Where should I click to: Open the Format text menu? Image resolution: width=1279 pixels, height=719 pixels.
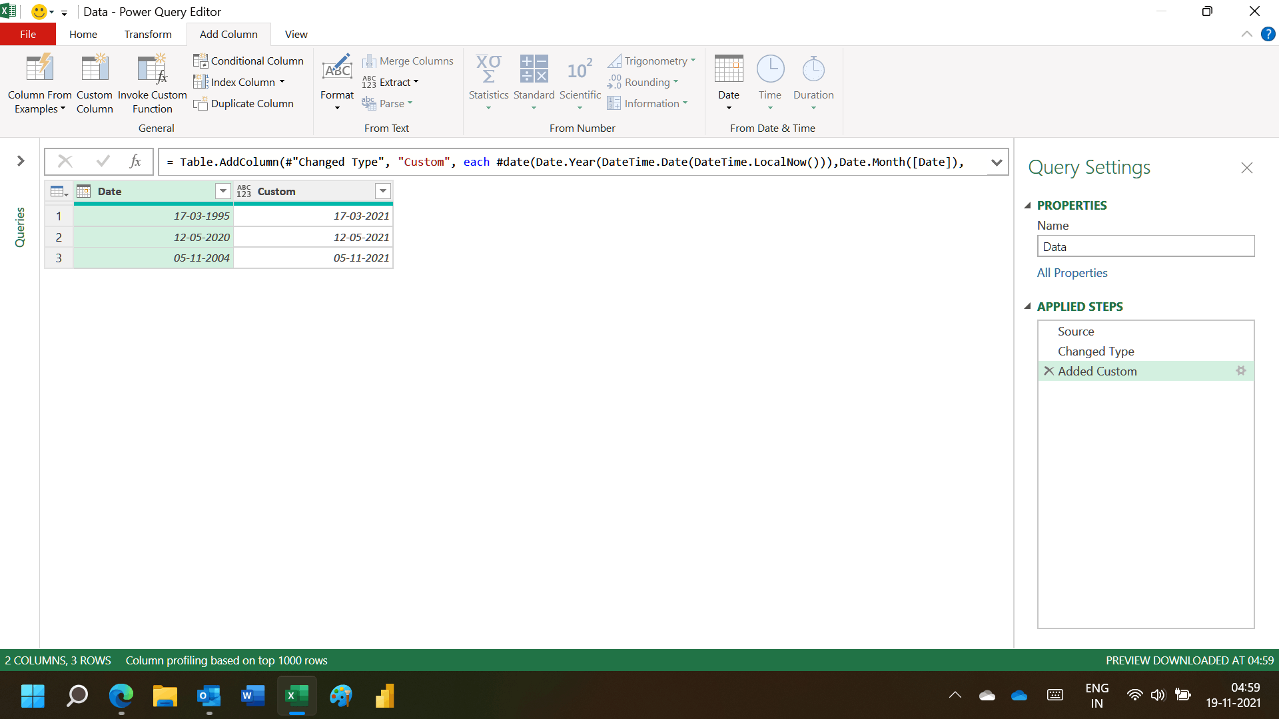(337, 83)
